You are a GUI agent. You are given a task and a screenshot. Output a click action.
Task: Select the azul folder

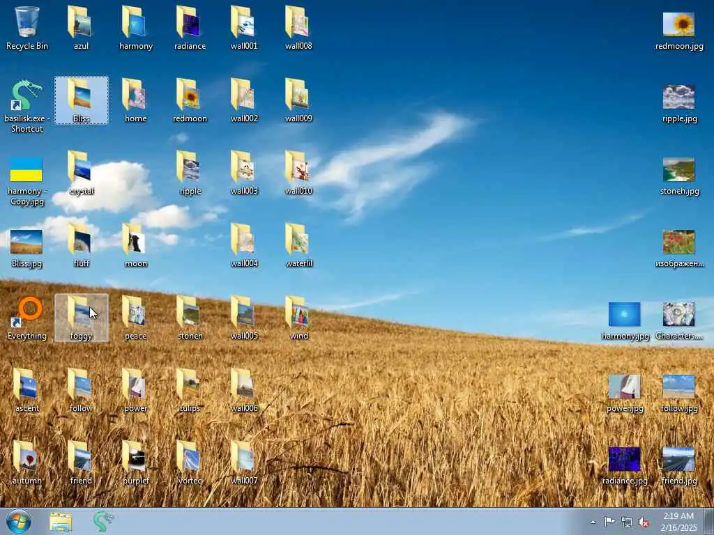point(81,28)
